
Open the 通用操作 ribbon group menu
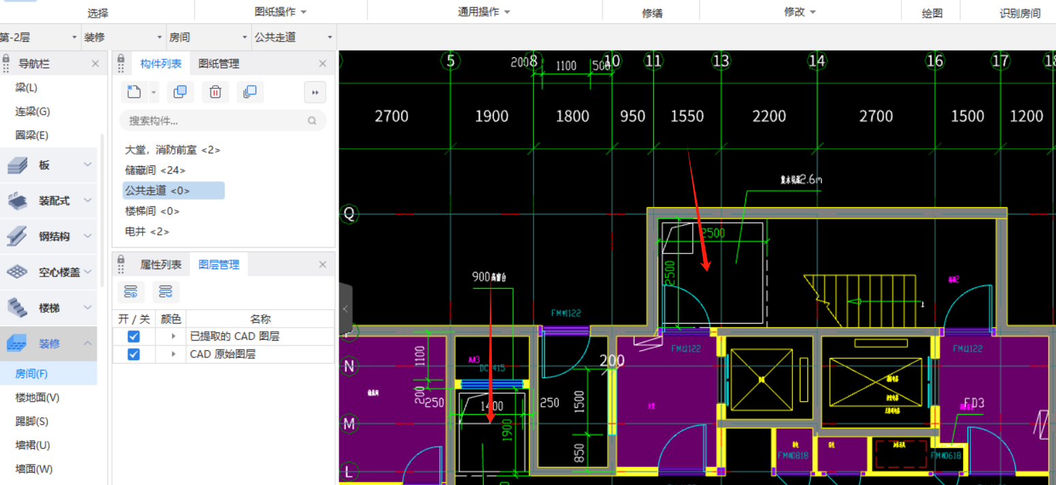pos(484,12)
